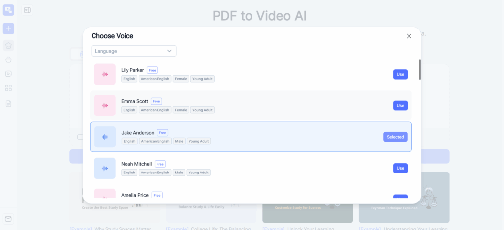Click Free badge next to Amelia Price
The height and width of the screenshot is (230, 504).
[x=157, y=195]
